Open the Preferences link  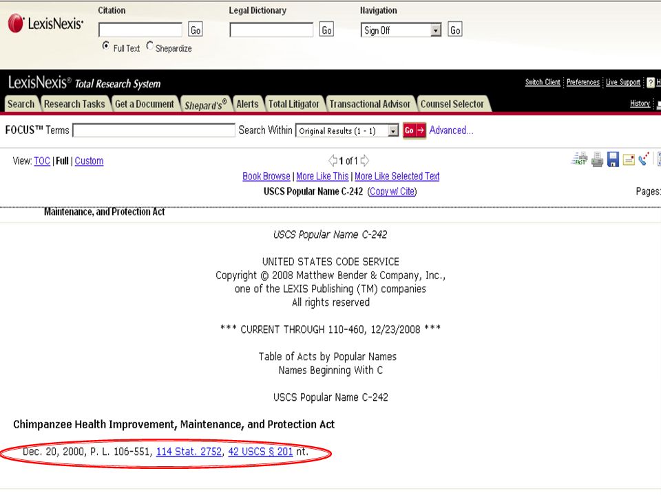click(583, 82)
